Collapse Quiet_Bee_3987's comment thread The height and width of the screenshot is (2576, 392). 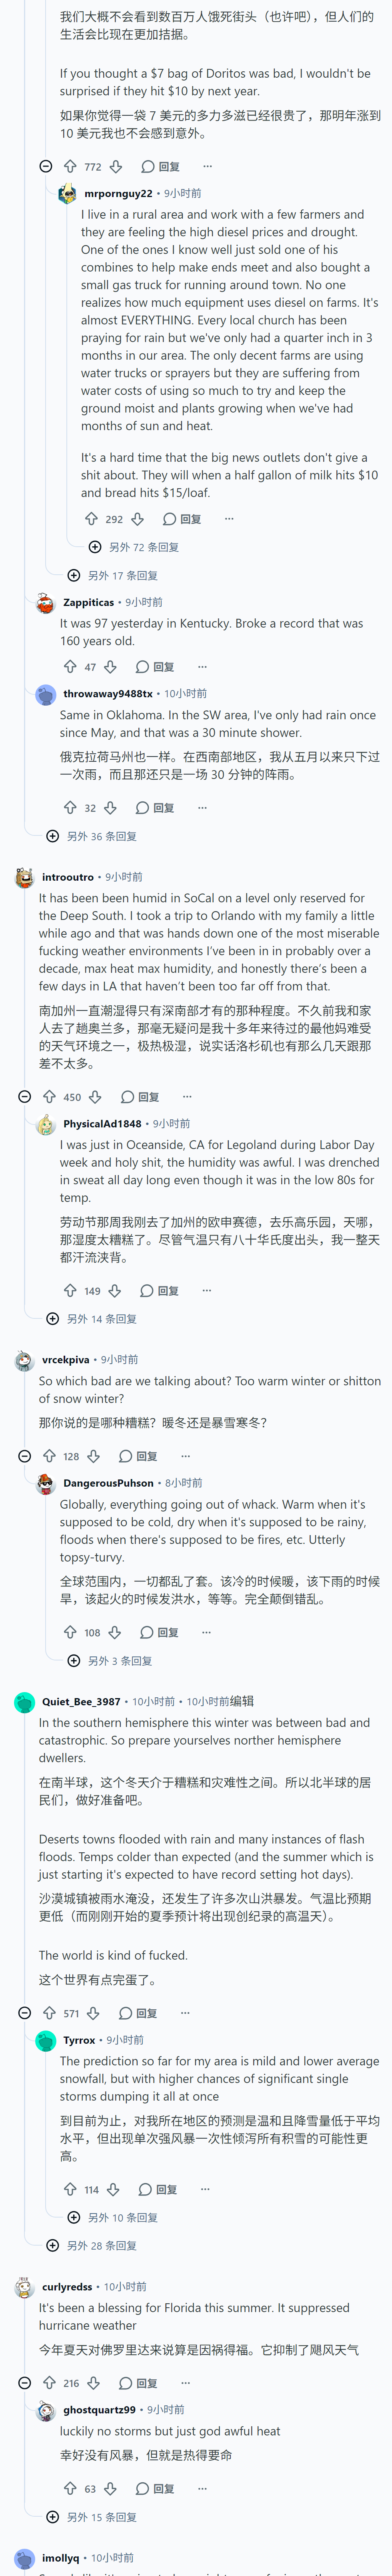coord(25,1985)
